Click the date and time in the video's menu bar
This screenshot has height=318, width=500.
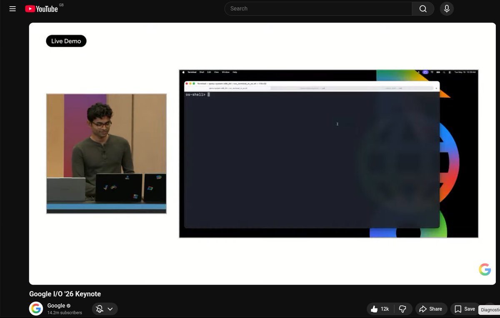coord(465,72)
